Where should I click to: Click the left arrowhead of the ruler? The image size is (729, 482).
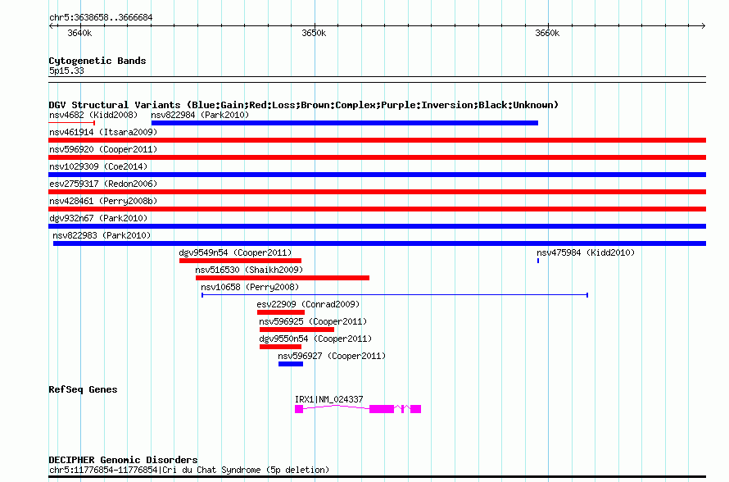pos(51,26)
